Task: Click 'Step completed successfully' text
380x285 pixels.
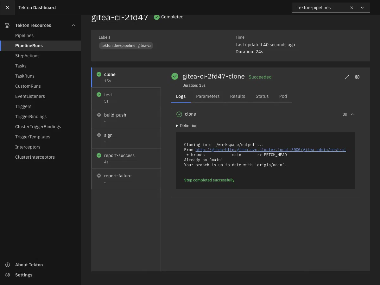Action: 209,180
